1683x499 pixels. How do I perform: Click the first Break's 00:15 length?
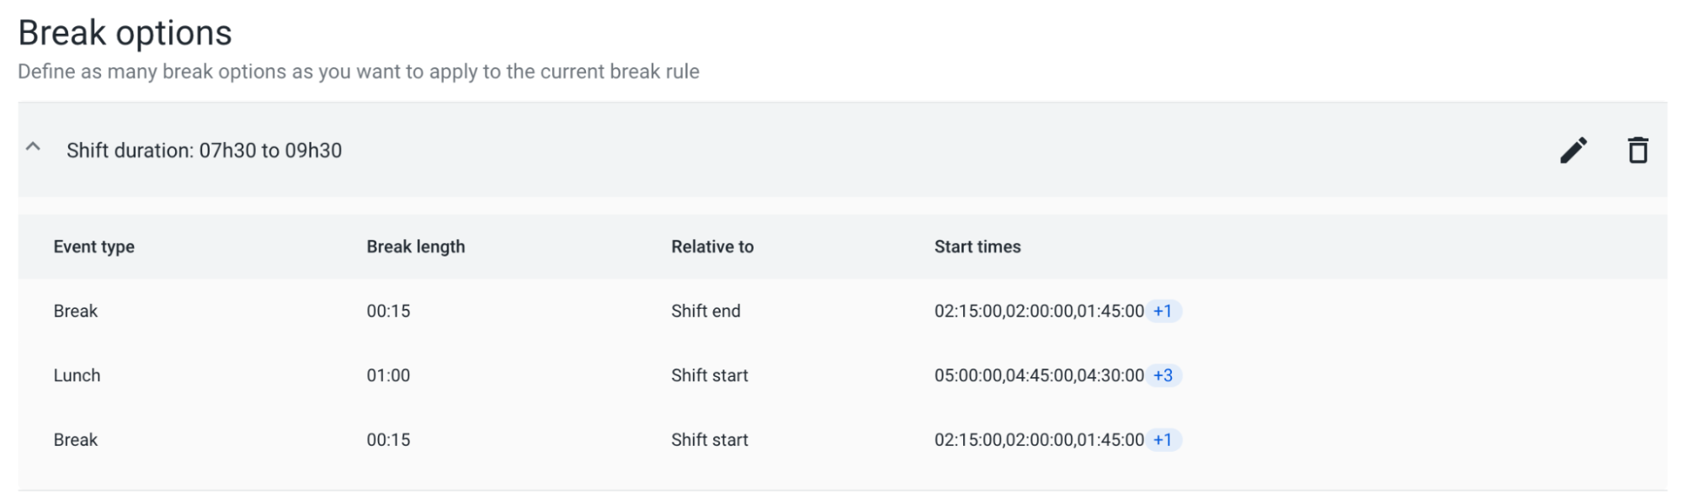(x=388, y=311)
